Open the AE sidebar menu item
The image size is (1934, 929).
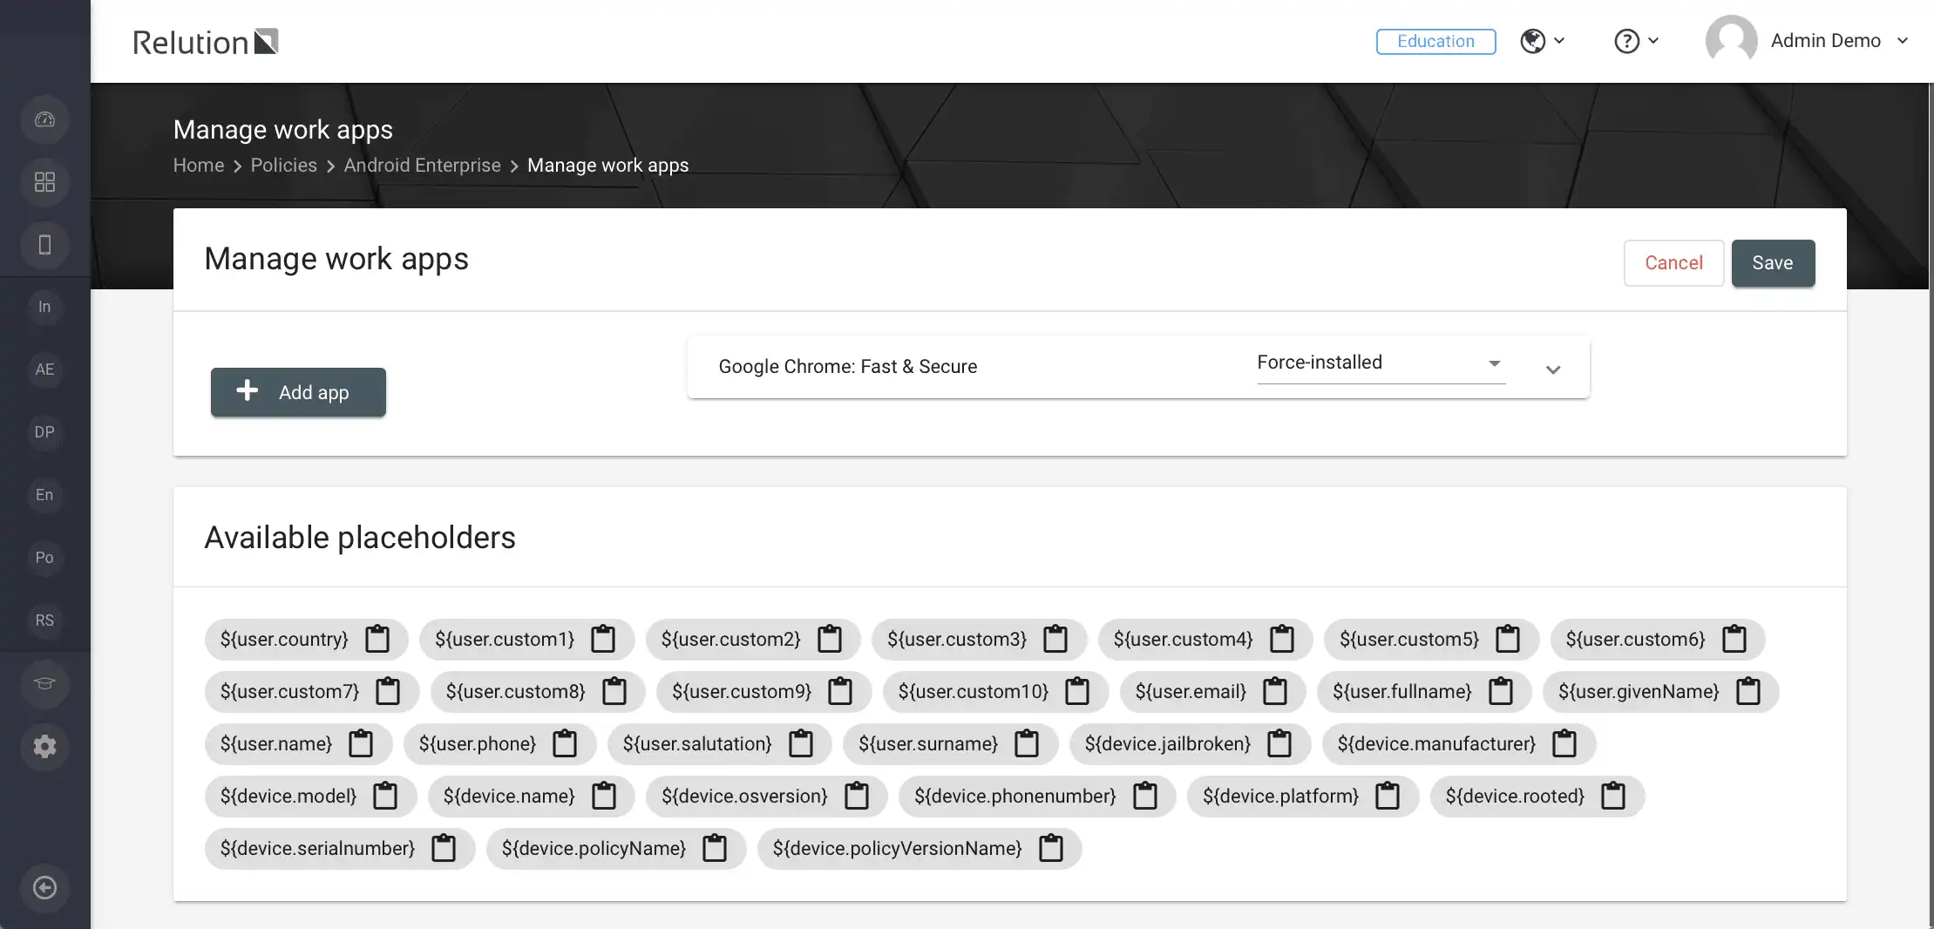point(44,370)
